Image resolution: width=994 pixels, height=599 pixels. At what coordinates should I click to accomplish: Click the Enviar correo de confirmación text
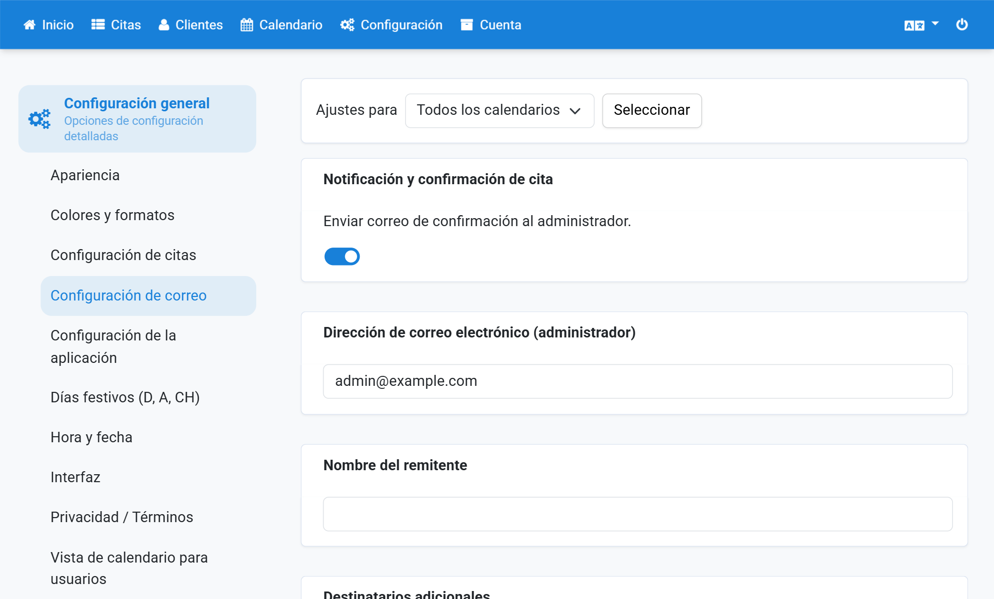point(477,221)
